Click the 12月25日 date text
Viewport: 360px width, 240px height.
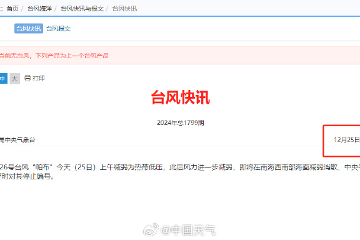[x=347, y=139]
